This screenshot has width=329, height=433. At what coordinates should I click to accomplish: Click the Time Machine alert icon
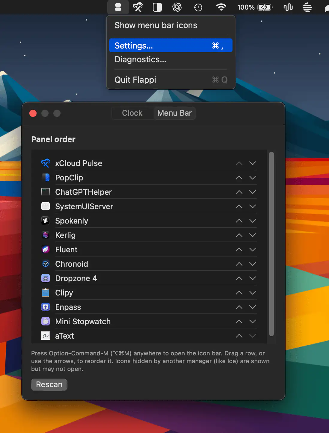(198, 7)
